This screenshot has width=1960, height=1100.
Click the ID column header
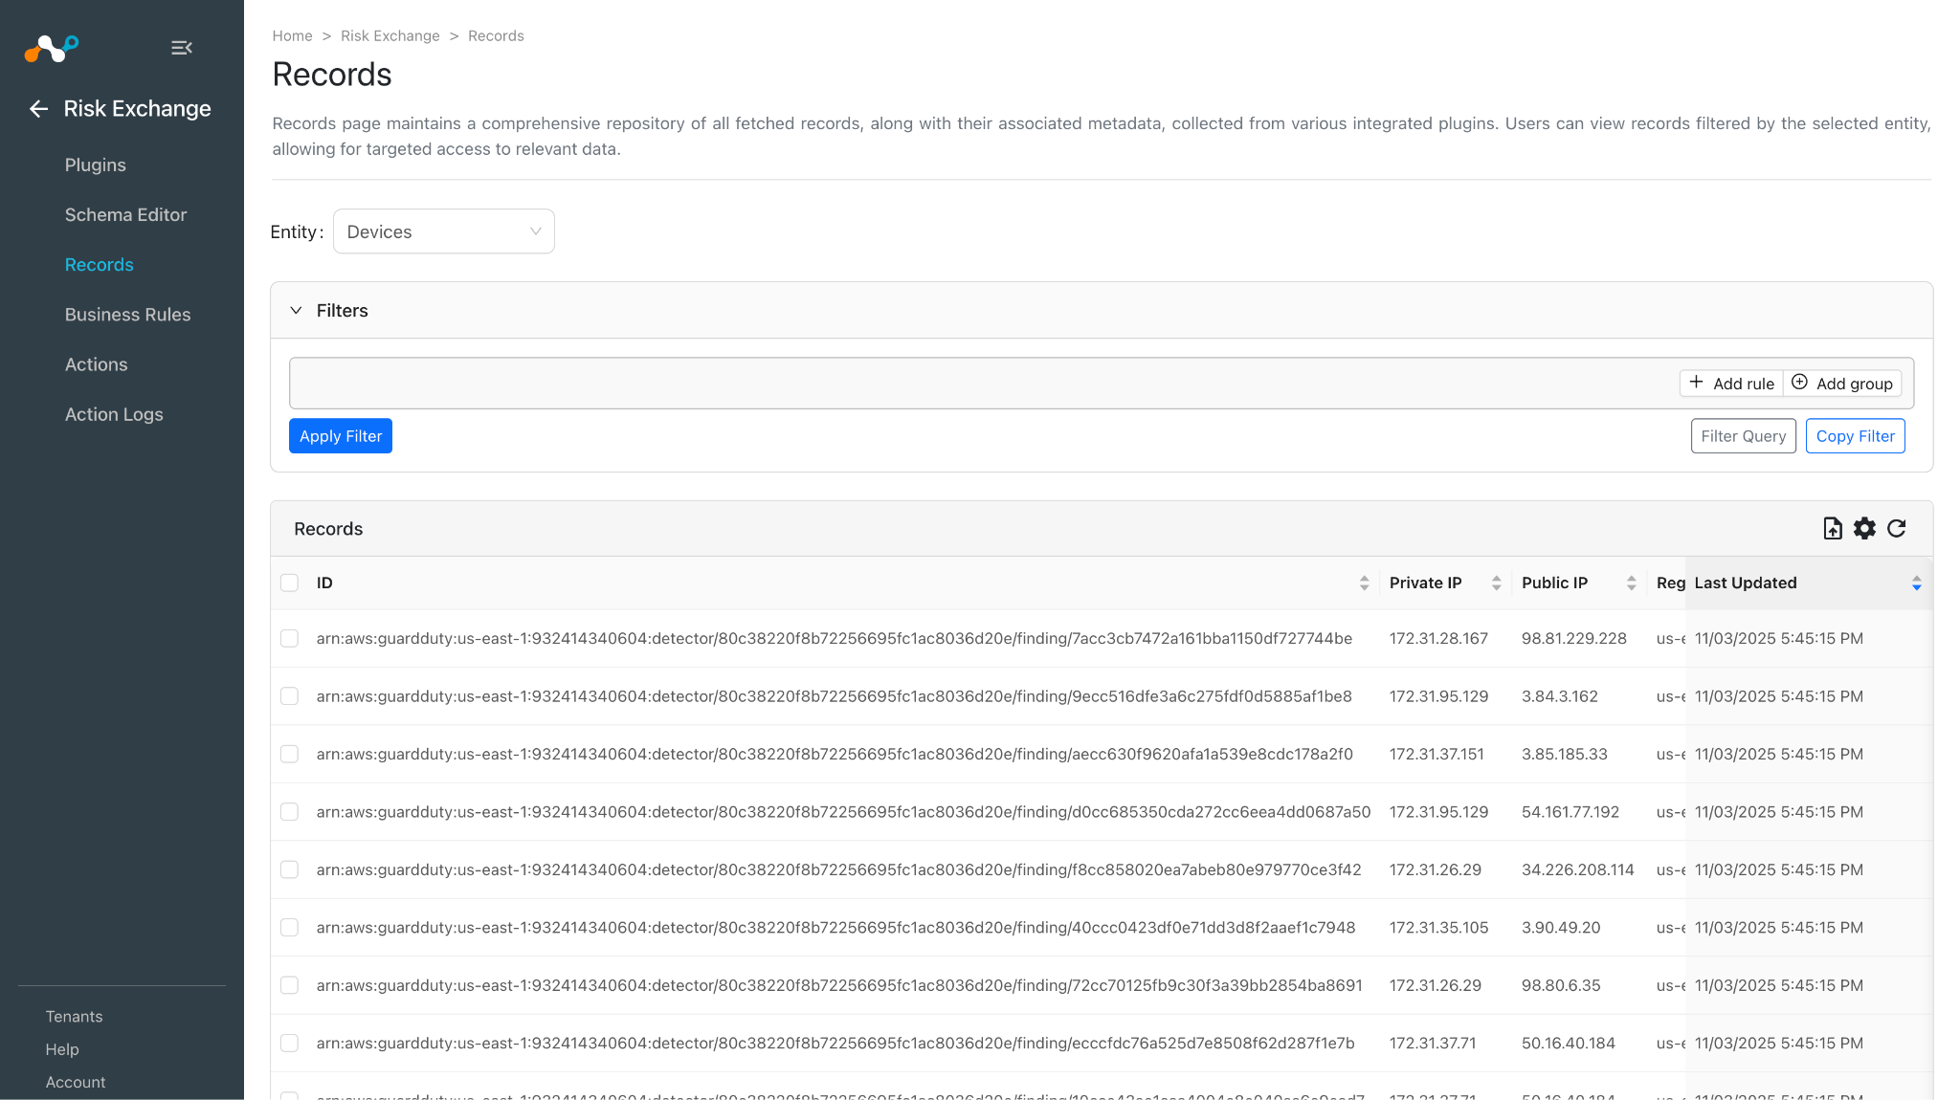tap(324, 583)
